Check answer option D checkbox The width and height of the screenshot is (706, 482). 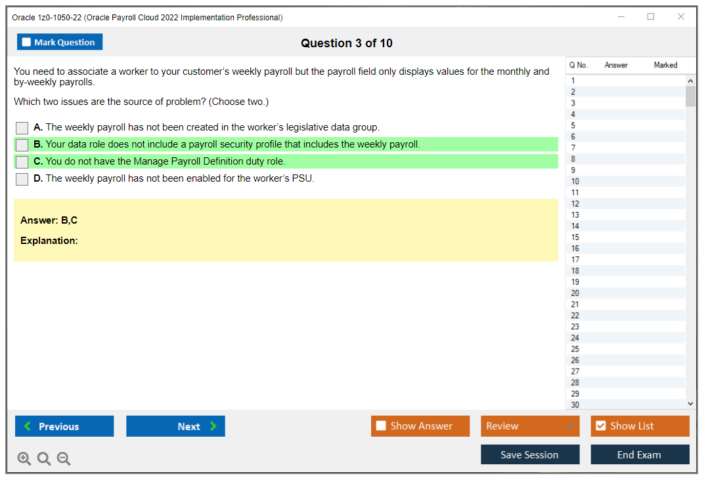coord(22,178)
